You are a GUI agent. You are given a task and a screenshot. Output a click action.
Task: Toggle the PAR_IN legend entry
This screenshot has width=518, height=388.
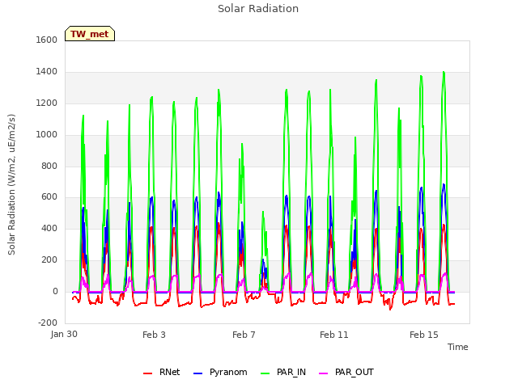[x=283, y=372]
